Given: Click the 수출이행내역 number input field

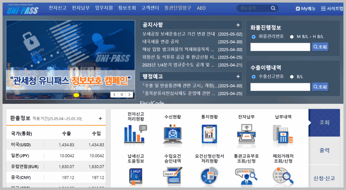Looking at the screenshot, I should (x=280, y=87).
